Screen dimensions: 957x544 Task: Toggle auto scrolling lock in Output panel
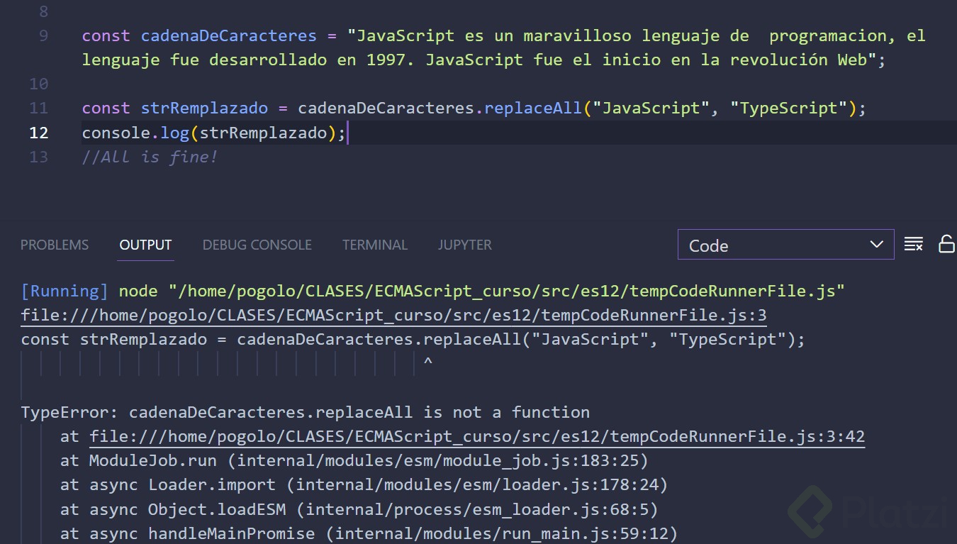coord(946,244)
